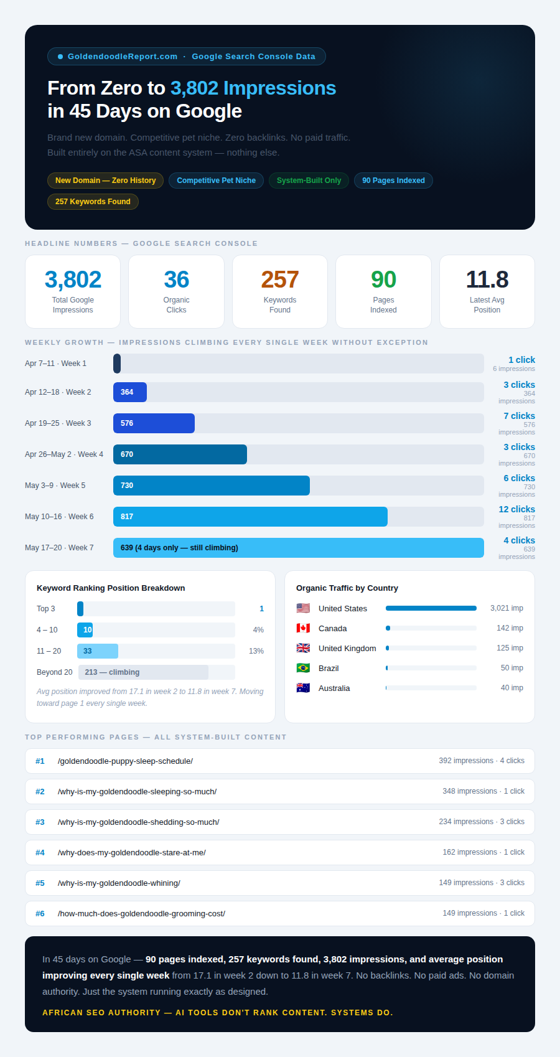Open the 3,802 Total Google Impressions card
Screen dimensions: 560x1057
[x=73, y=291]
